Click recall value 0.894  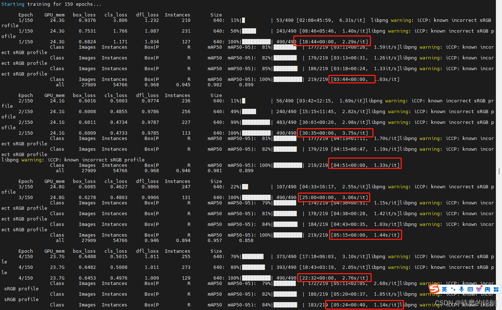click(x=183, y=241)
